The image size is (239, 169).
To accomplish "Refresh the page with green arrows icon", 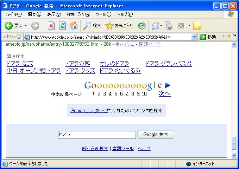I will coord(63,26).
